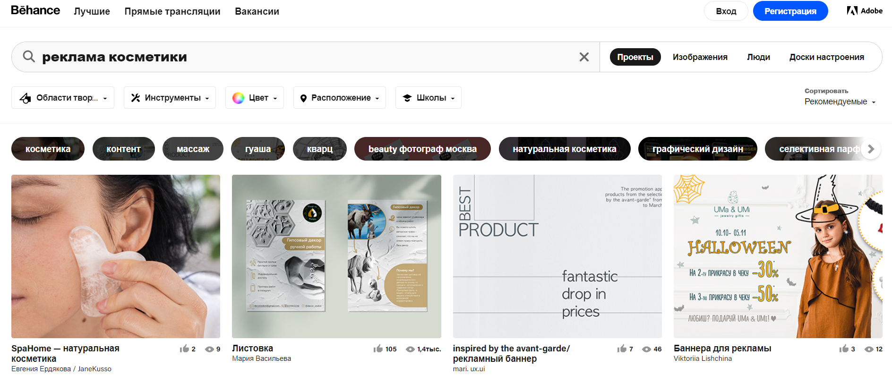The height and width of the screenshot is (375, 892).
Task: Click like icon on Листовка project
Action: click(378, 349)
